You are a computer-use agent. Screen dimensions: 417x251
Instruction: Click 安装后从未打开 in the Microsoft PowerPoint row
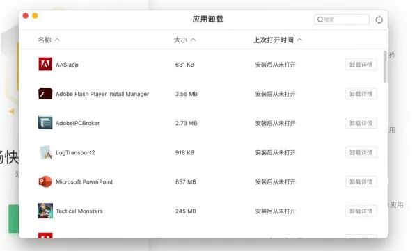(275, 182)
